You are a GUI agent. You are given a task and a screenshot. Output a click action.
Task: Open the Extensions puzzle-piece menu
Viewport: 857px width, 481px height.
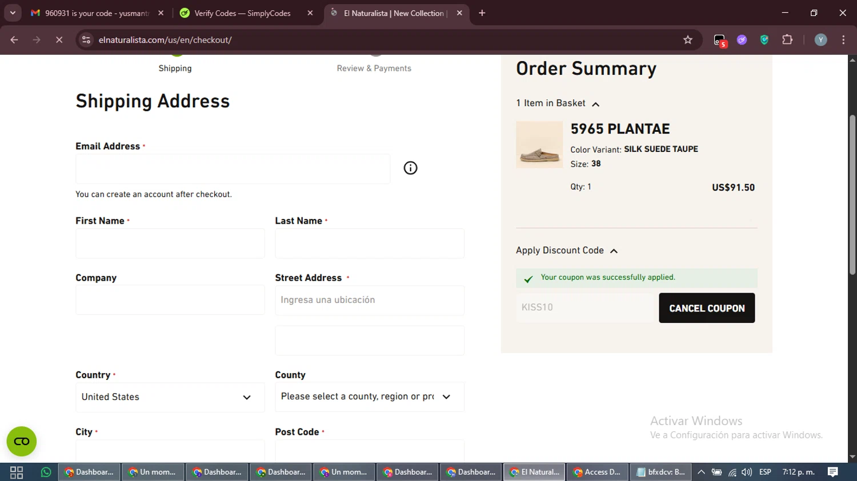787,40
